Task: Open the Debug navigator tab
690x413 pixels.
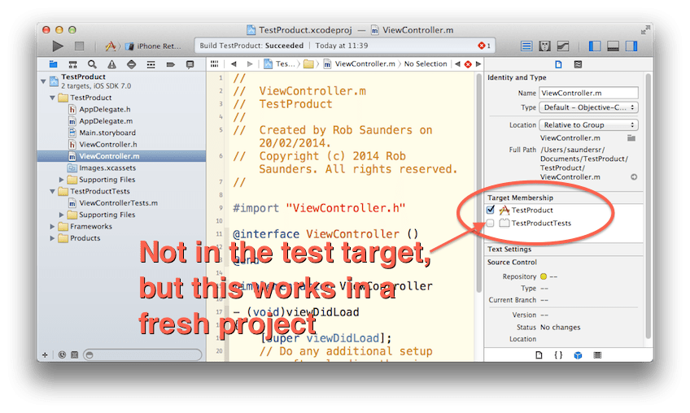Action: (151, 64)
